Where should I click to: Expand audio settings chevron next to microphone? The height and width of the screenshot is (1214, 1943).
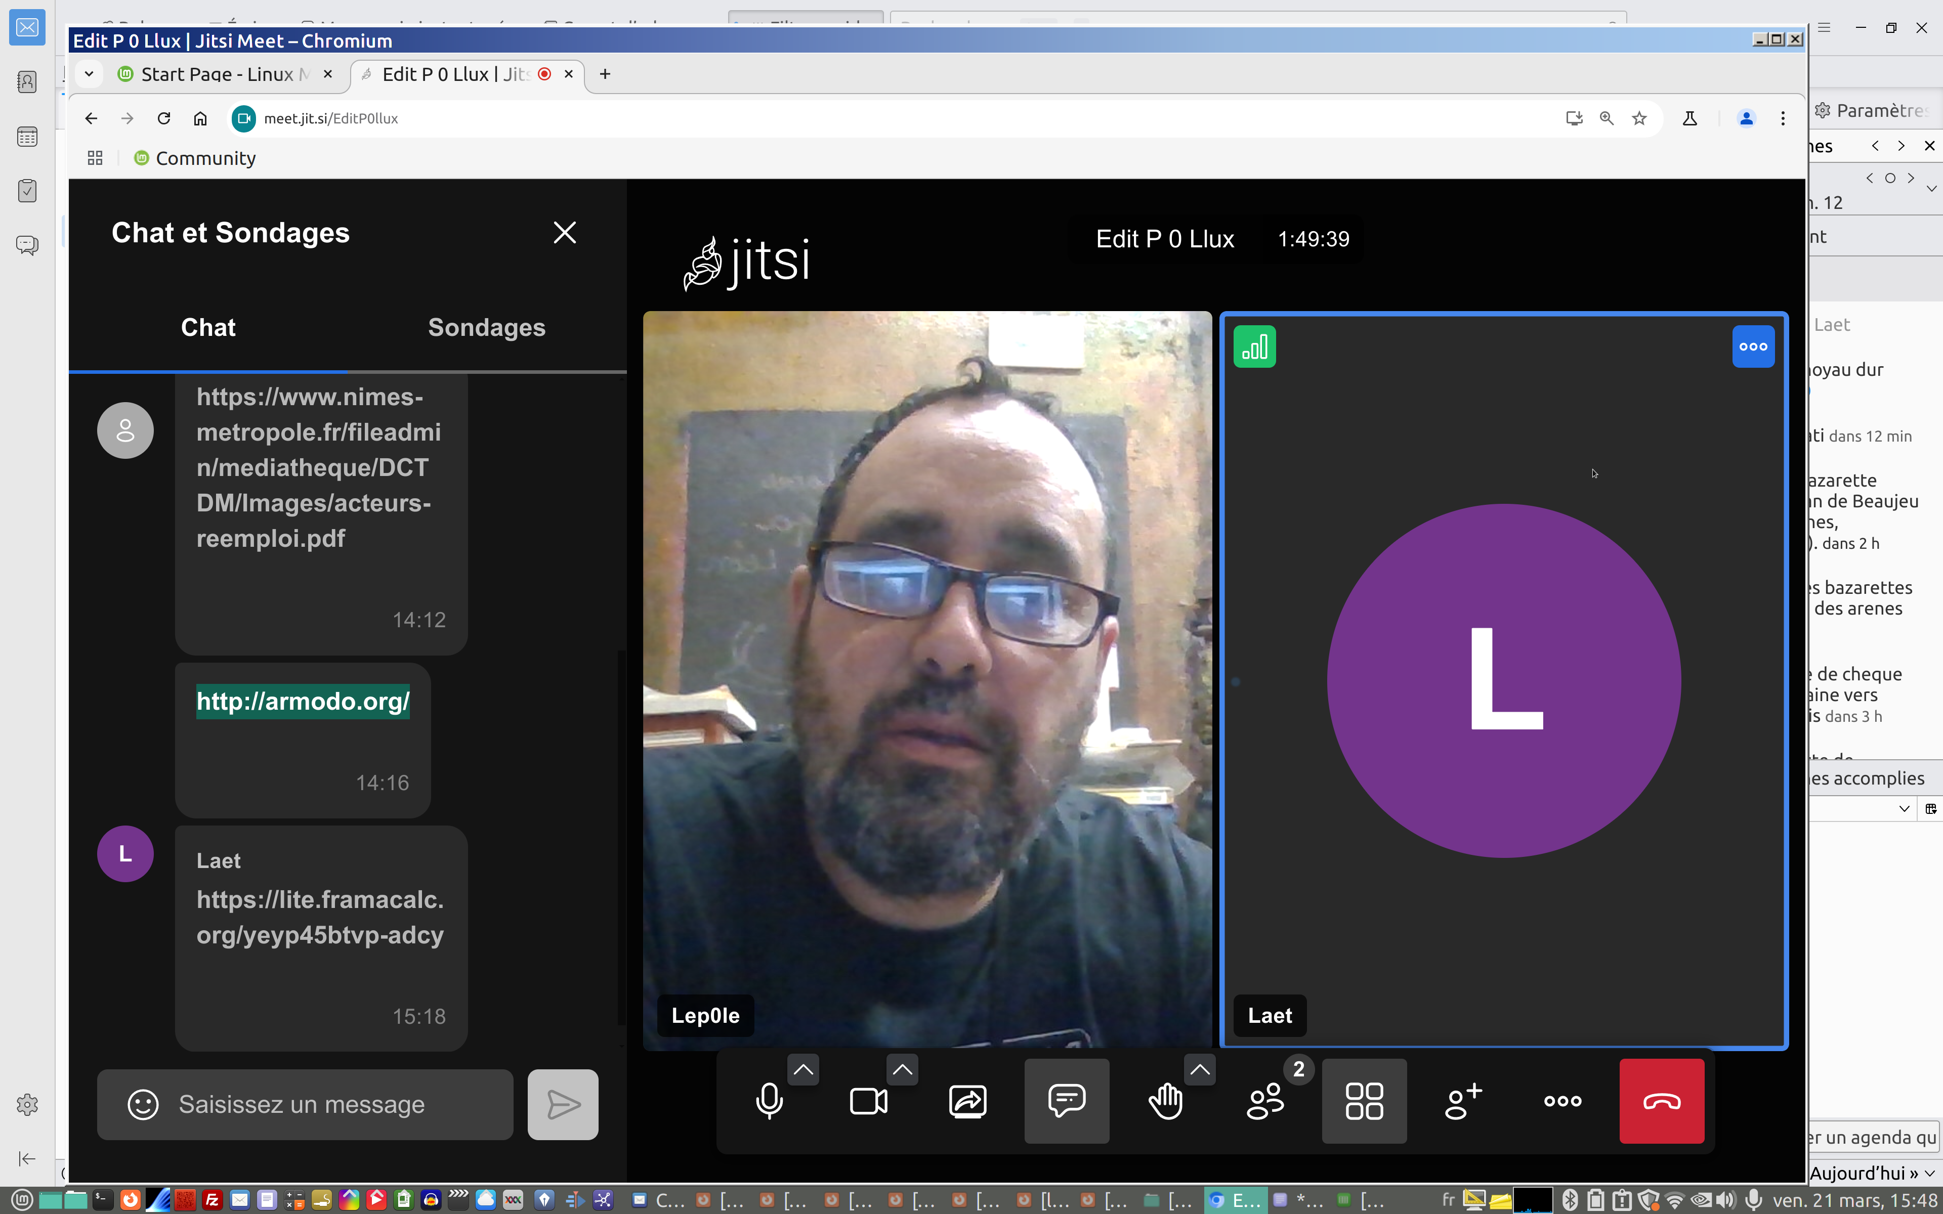[x=803, y=1069]
